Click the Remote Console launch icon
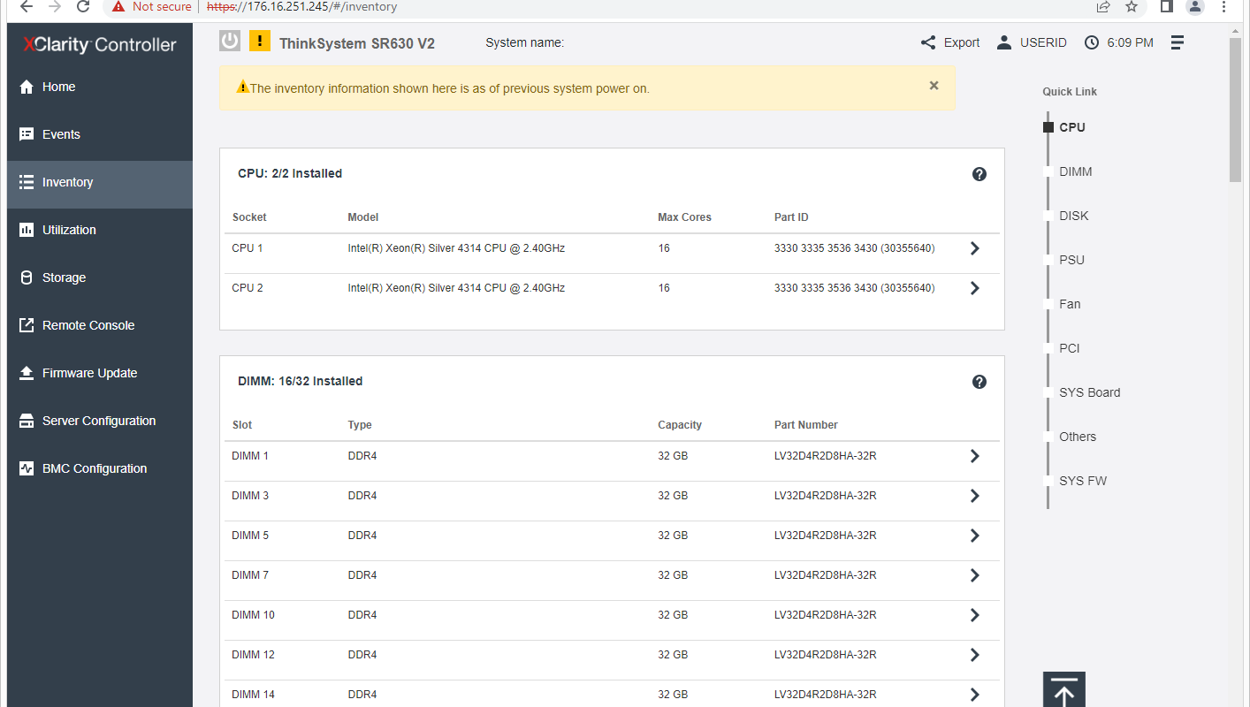 (x=27, y=325)
